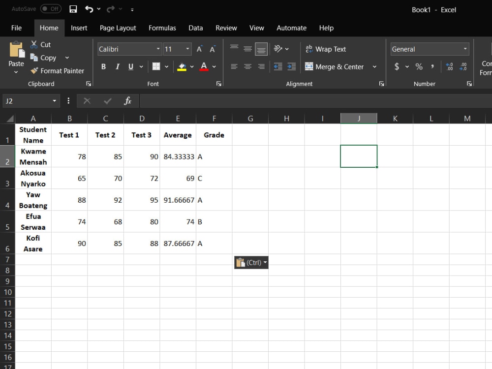This screenshot has height=369, width=492.
Task: Click the Orientation text-angle icon
Action: pyautogui.click(x=277, y=49)
